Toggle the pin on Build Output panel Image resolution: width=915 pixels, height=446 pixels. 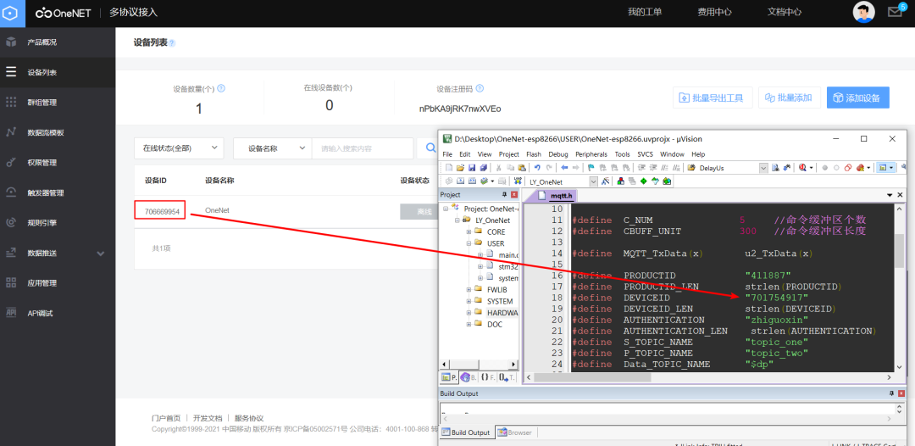click(x=891, y=393)
